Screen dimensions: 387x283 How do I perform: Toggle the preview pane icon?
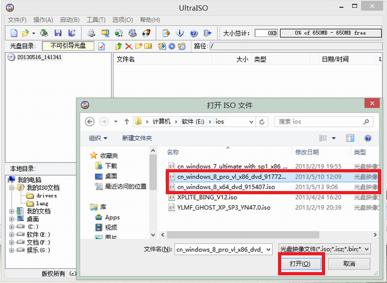(x=350, y=138)
